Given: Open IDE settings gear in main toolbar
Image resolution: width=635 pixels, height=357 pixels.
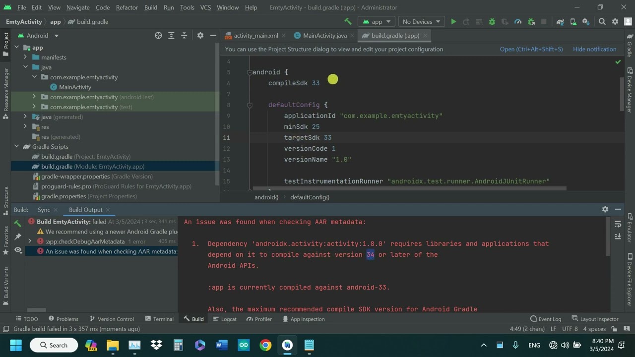Looking at the screenshot, I should (615, 22).
